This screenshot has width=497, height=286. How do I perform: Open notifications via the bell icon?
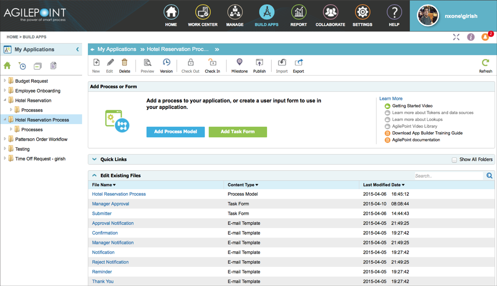click(485, 37)
